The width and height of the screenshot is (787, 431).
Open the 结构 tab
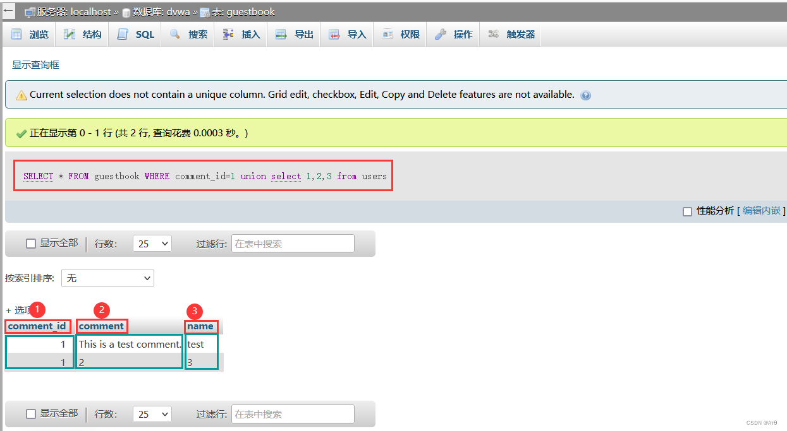pyautogui.click(x=82, y=35)
